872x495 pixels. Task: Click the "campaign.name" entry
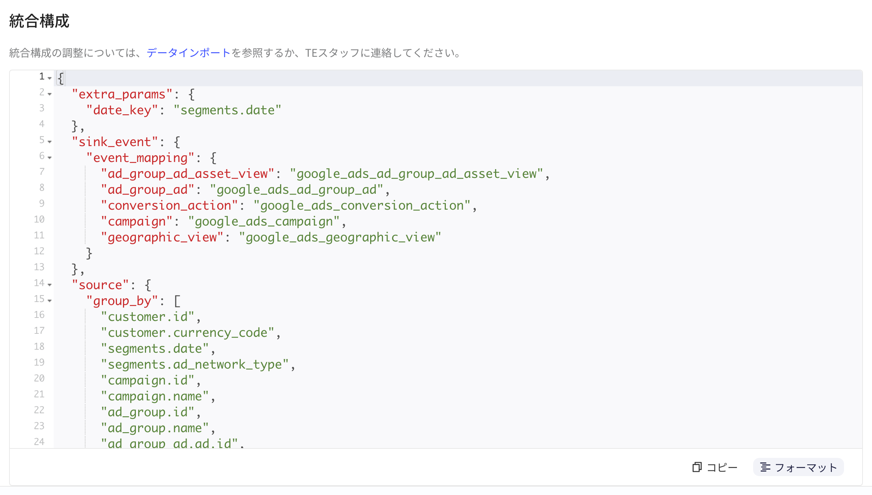click(155, 396)
